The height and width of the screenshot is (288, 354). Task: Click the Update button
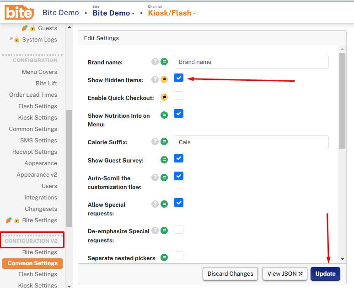325,274
